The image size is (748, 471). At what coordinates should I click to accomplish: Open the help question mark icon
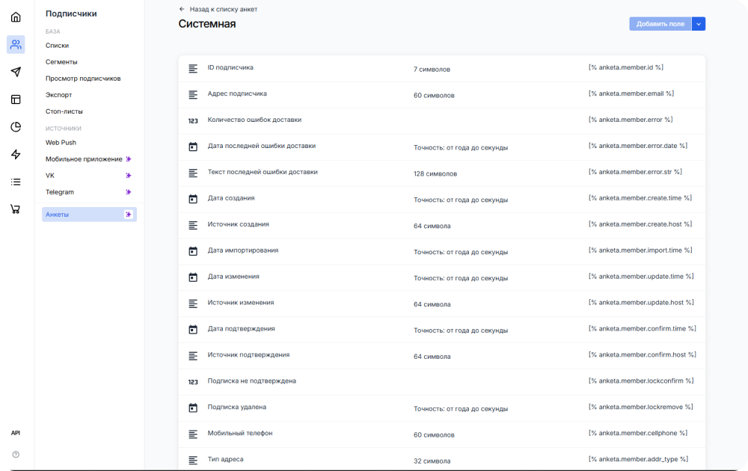[16, 454]
